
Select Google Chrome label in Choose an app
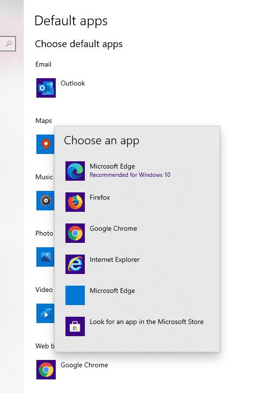click(x=113, y=229)
